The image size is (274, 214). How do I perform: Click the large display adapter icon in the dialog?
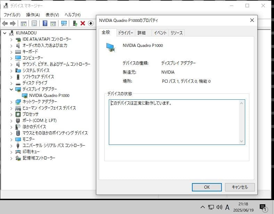pyautogui.click(x=111, y=47)
